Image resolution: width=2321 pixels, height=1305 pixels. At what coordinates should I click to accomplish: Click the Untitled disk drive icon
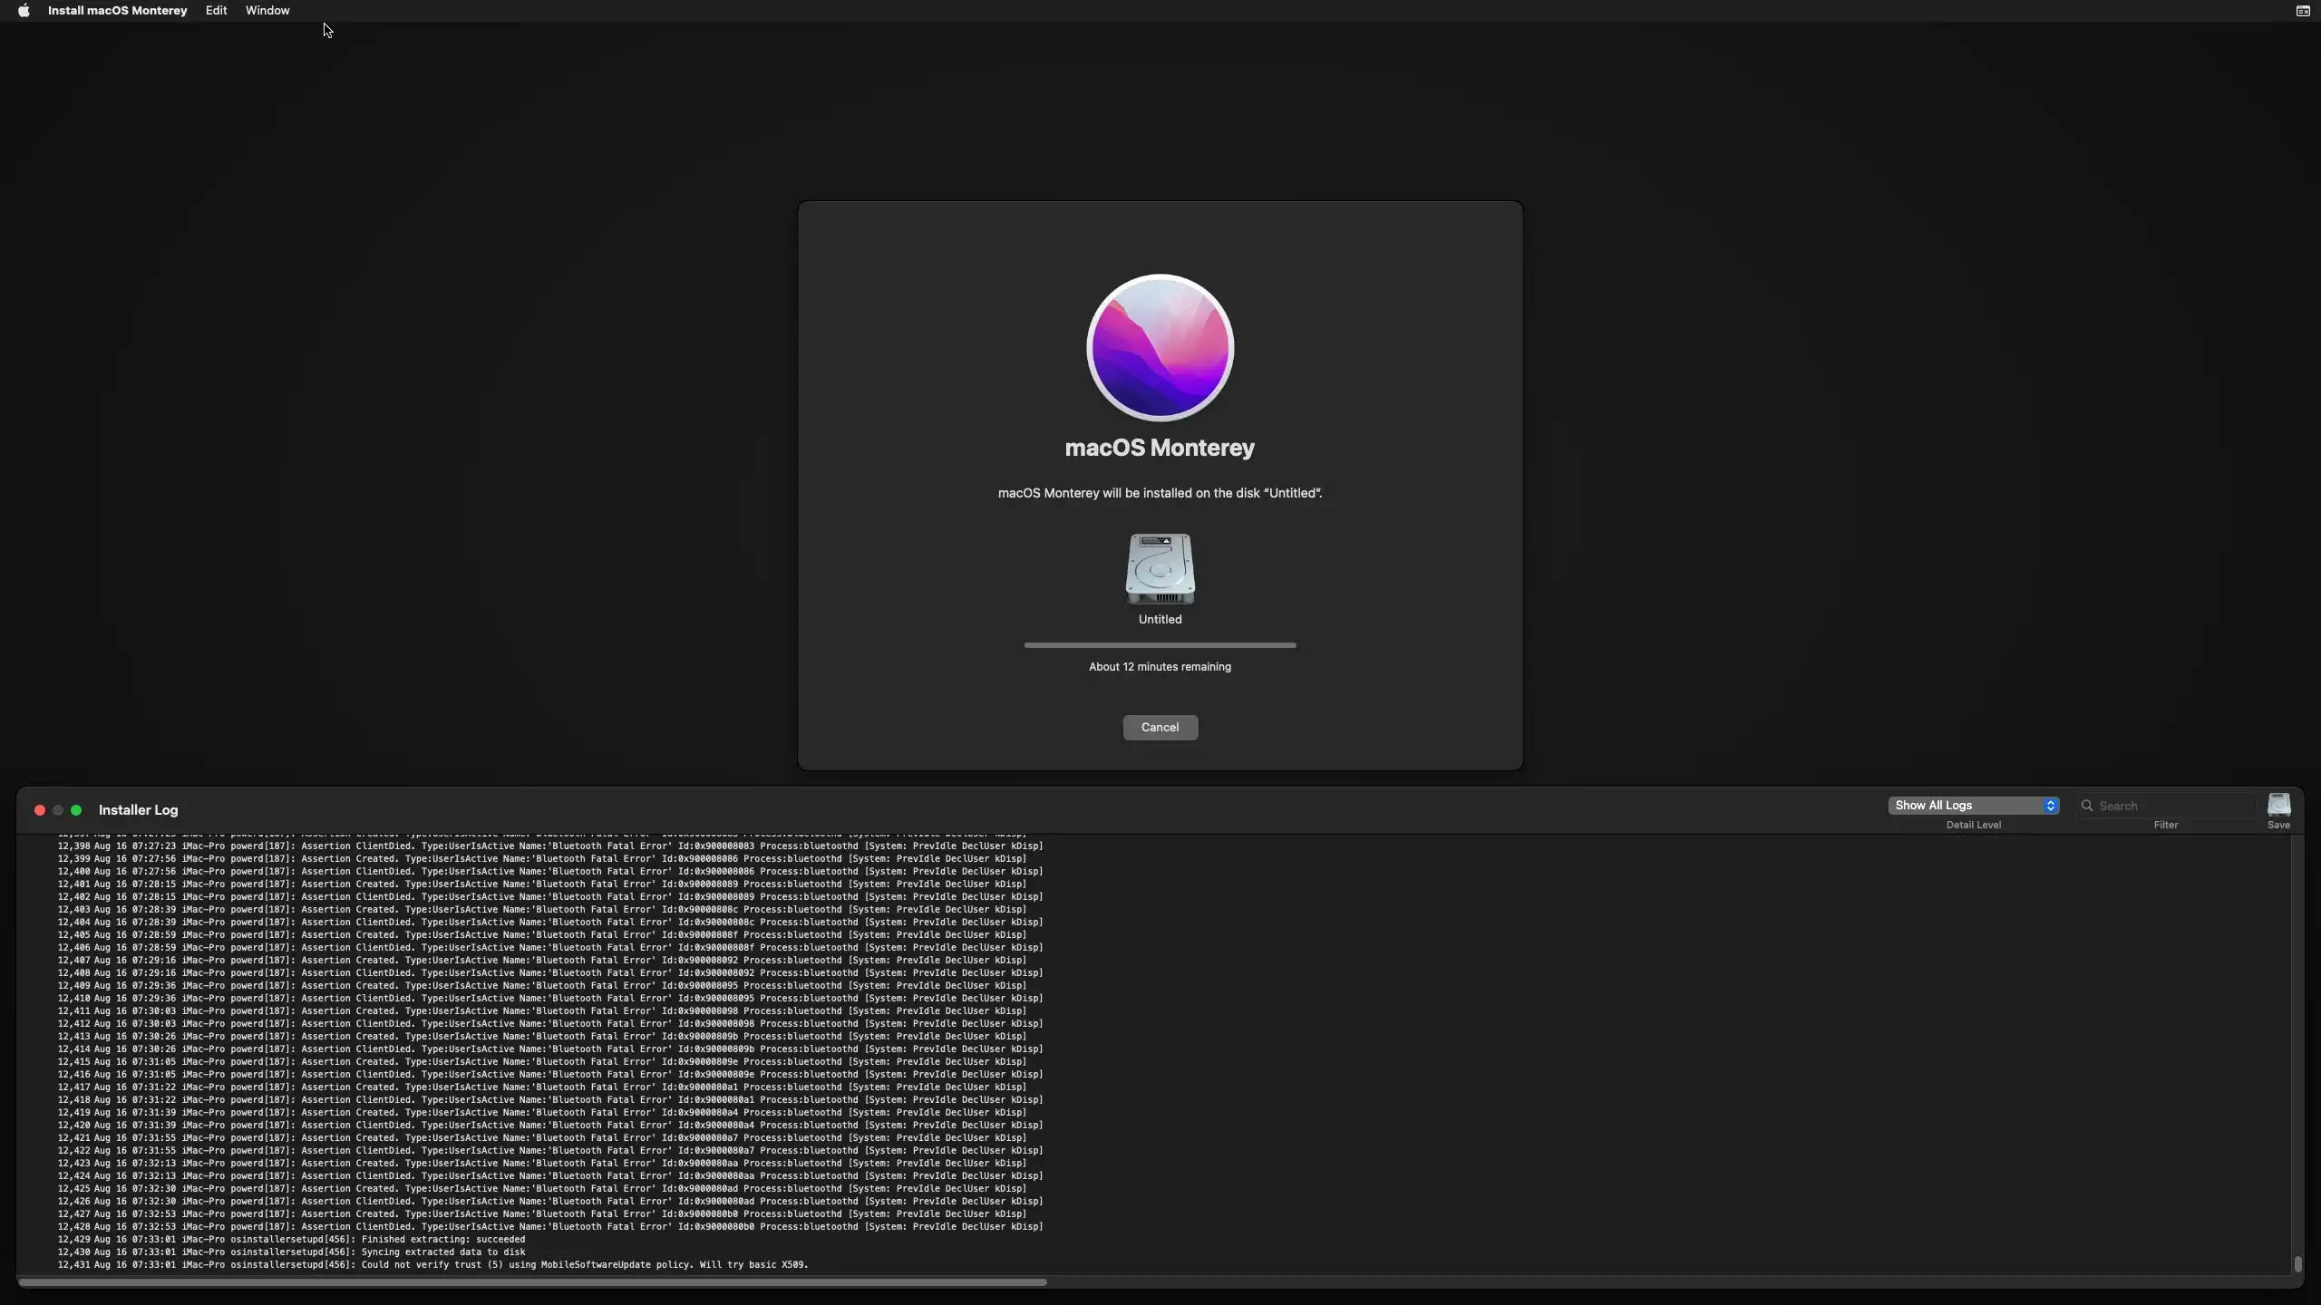point(1160,568)
